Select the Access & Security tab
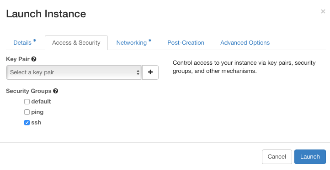This screenshot has height=170, width=330. coord(76,42)
